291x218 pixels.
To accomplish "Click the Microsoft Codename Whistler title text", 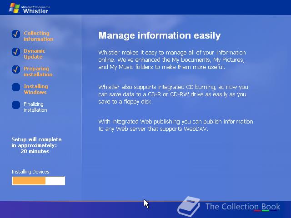I will pyautogui.click(x=35, y=10).
